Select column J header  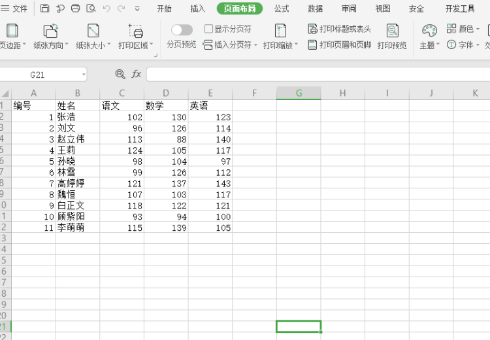pos(431,93)
